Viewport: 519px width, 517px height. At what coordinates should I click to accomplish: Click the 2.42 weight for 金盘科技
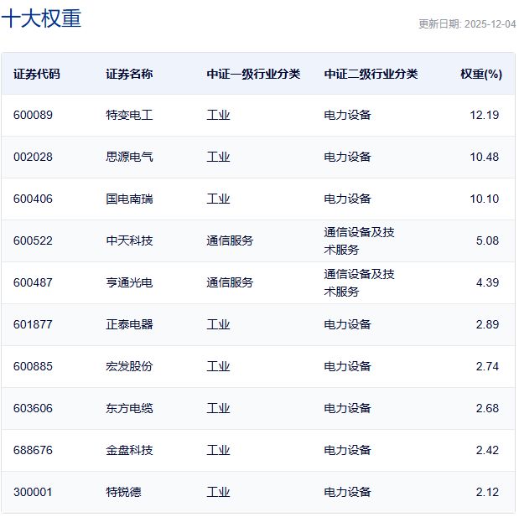click(x=486, y=450)
